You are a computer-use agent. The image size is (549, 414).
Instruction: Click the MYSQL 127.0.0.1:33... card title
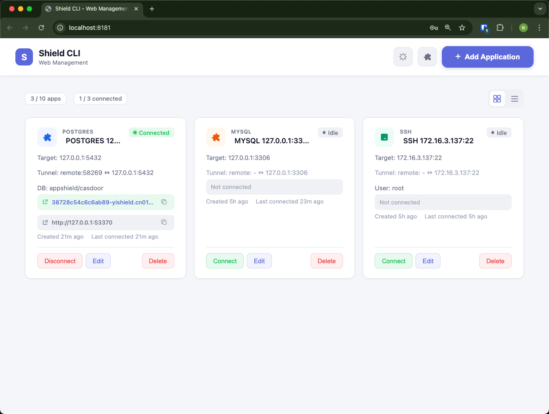pyautogui.click(x=272, y=141)
